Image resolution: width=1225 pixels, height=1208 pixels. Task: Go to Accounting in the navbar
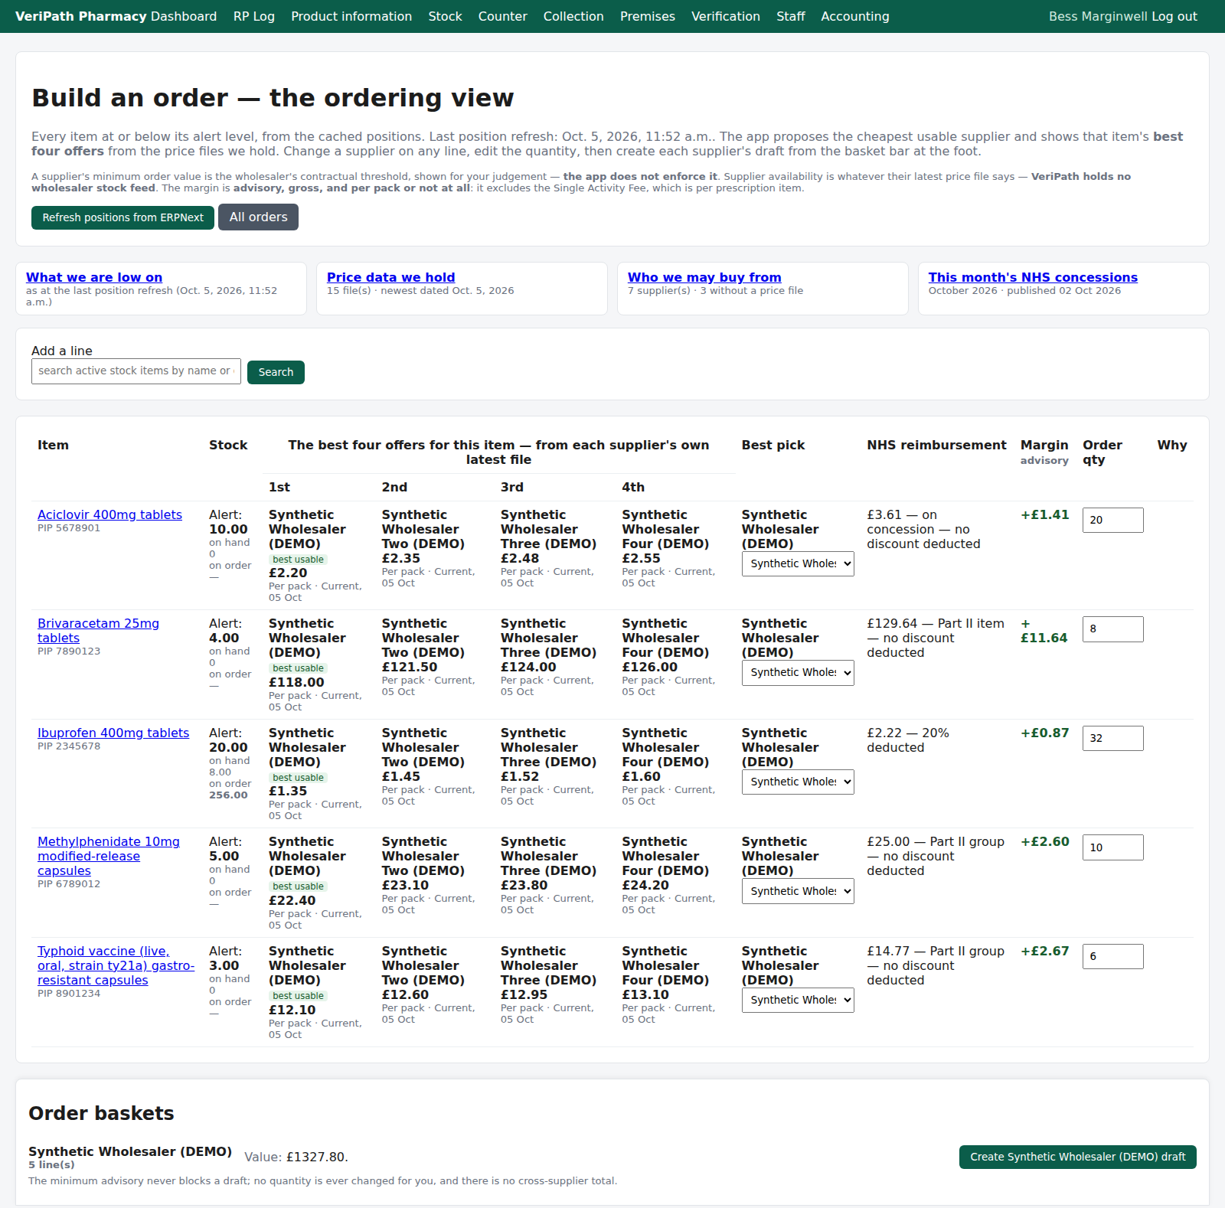[855, 16]
